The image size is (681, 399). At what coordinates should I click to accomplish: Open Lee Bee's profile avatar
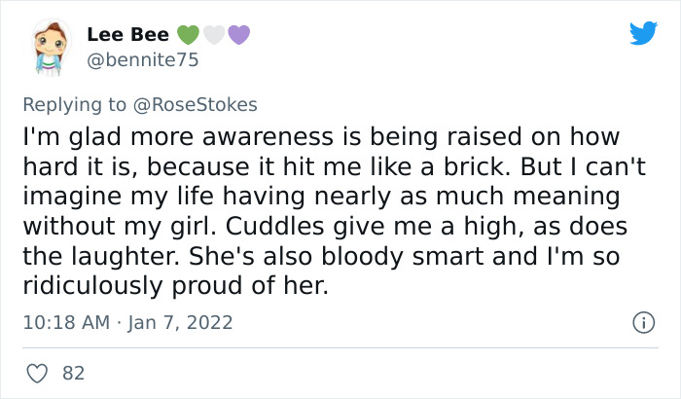tap(48, 49)
